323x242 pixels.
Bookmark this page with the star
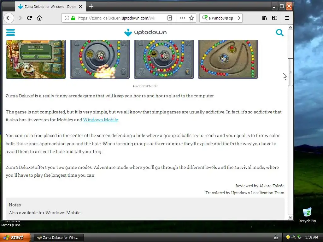tap(191, 18)
